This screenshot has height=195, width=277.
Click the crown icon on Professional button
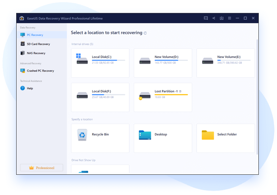pyautogui.click(x=32, y=167)
